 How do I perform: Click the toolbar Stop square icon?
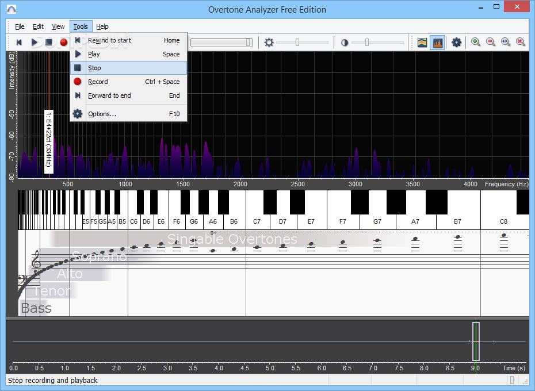point(49,43)
